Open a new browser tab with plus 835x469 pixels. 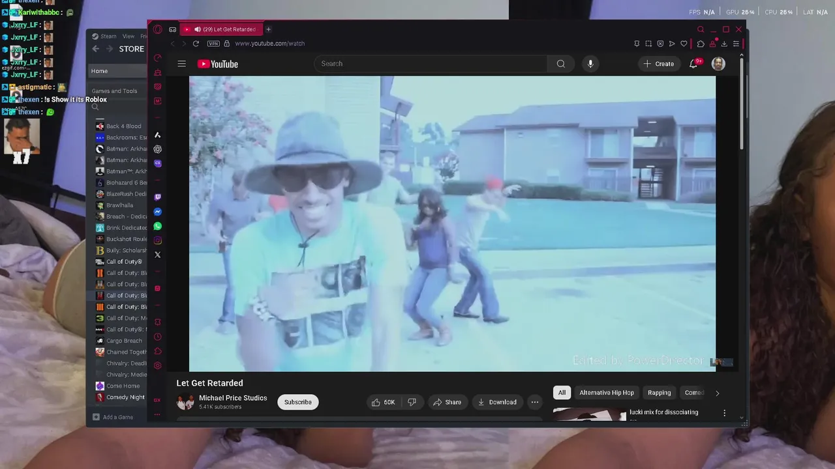pos(268,29)
